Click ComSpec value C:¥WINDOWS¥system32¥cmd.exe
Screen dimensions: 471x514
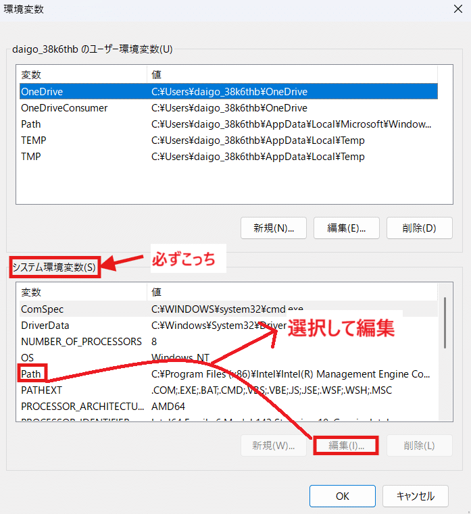227,309
